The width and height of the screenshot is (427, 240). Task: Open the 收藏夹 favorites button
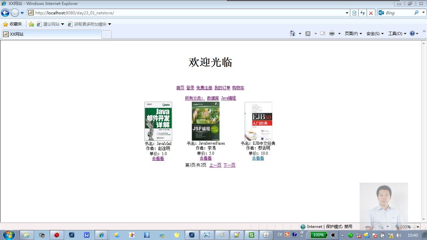[x=12, y=24]
